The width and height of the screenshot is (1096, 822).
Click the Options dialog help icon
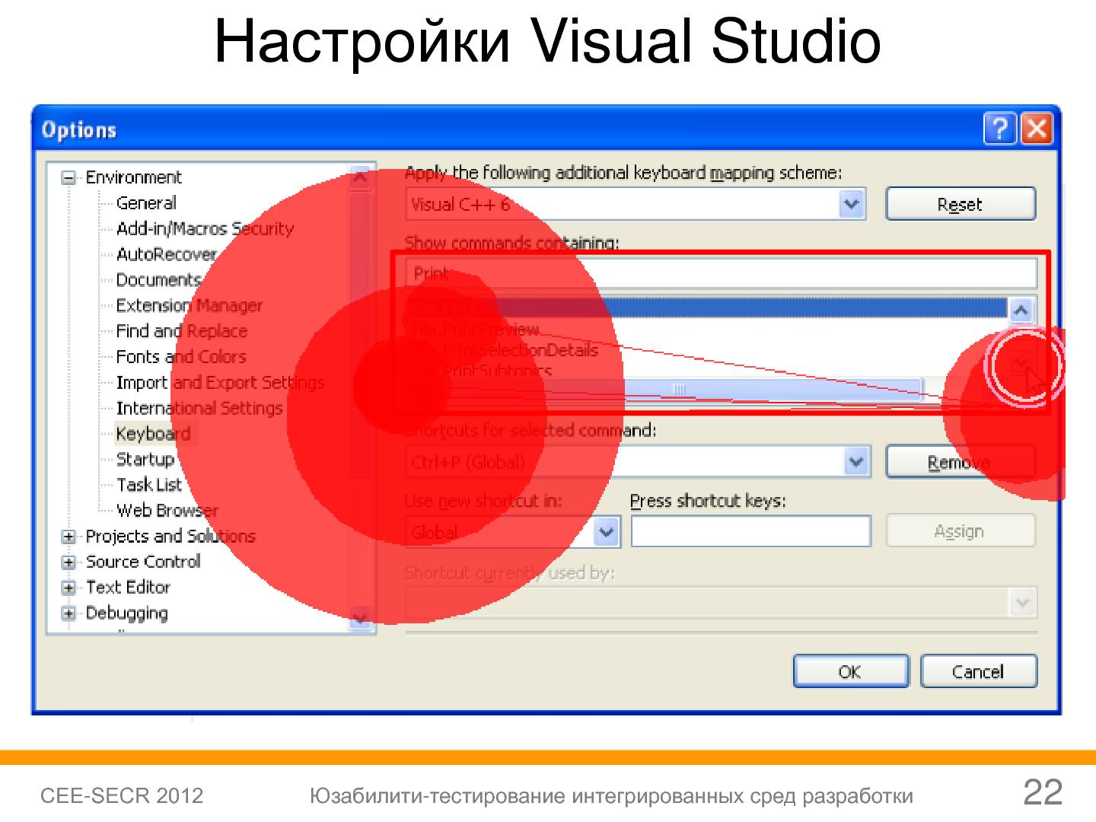click(x=999, y=129)
